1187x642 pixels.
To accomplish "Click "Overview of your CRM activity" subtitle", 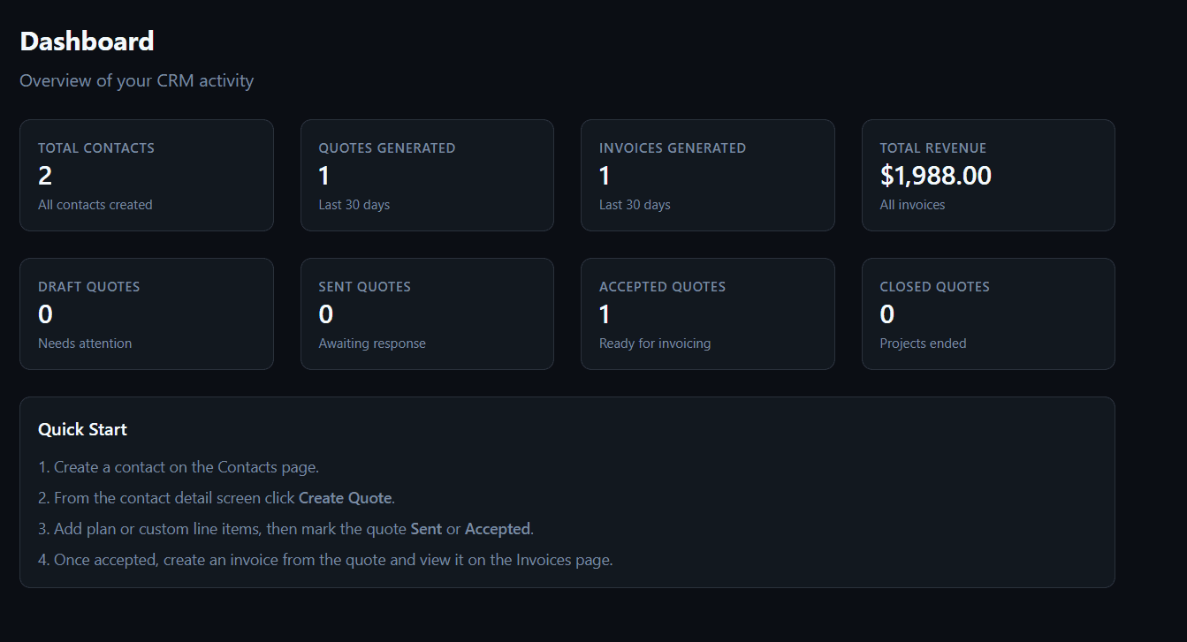I will pyautogui.click(x=136, y=80).
